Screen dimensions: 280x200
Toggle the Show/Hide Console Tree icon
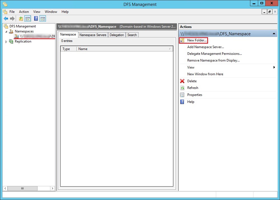pyautogui.click(x=28, y=18)
